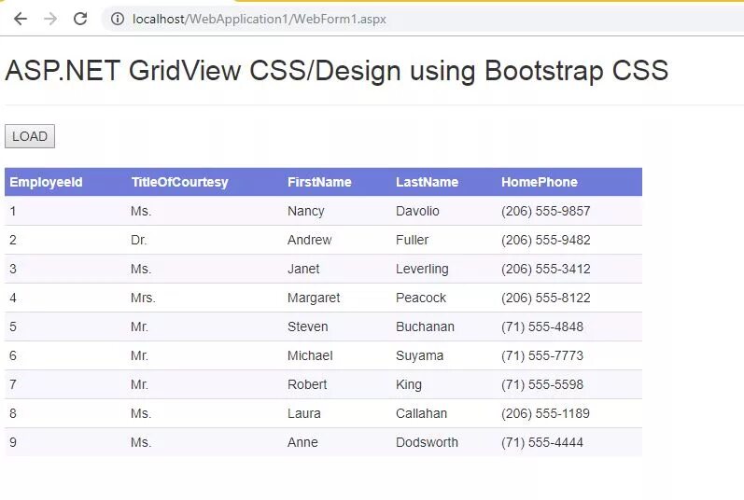This screenshot has height=500, width=744.
Task: Click phone number (206) 555-3412
Action: point(546,269)
